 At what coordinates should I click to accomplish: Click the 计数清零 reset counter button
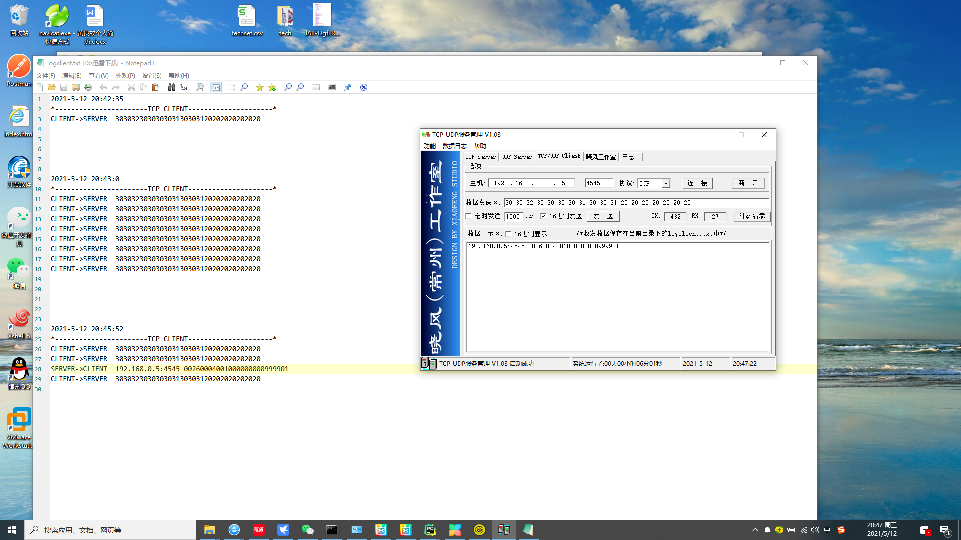coord(752,216)
